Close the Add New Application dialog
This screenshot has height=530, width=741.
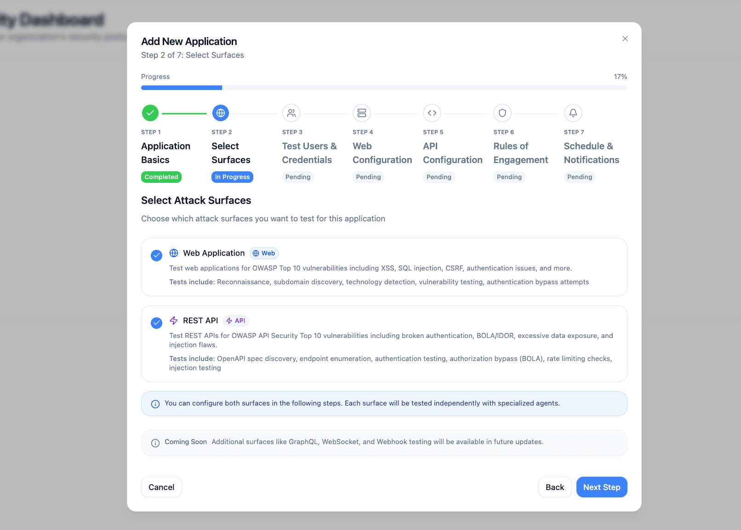[x=625, y=39]
